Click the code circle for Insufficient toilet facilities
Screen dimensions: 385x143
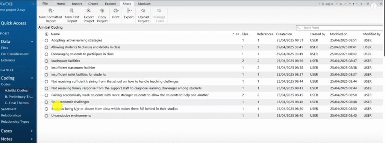pos(46,75)
